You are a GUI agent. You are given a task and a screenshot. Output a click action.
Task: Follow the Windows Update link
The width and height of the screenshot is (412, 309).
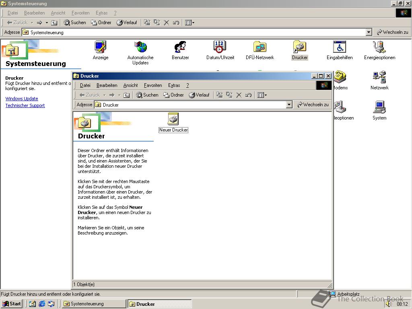22,99
